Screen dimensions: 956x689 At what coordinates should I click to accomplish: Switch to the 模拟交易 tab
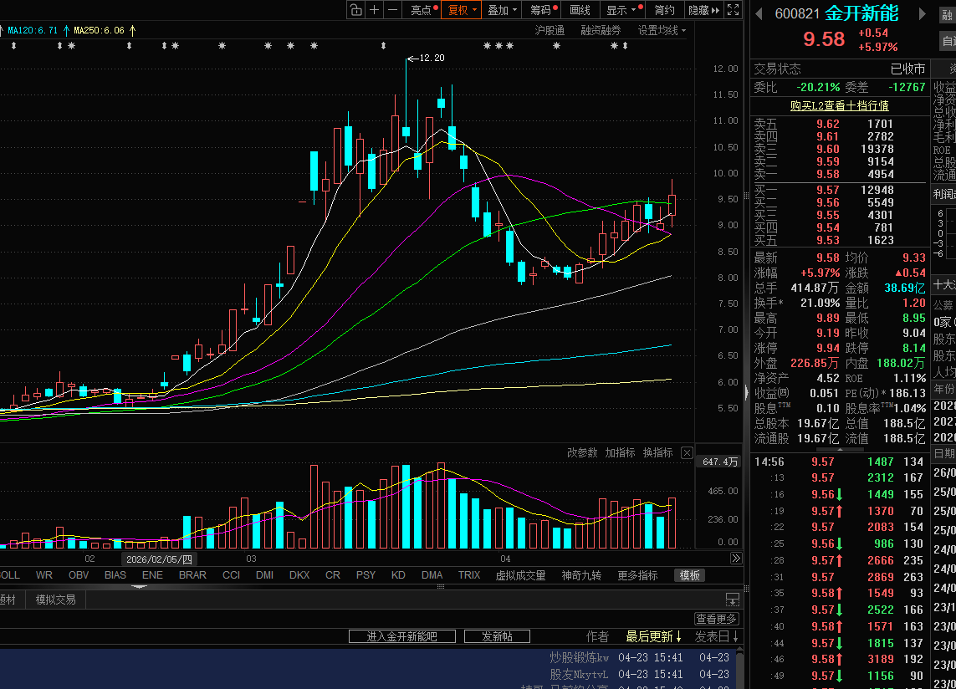[x=55, y=600]
